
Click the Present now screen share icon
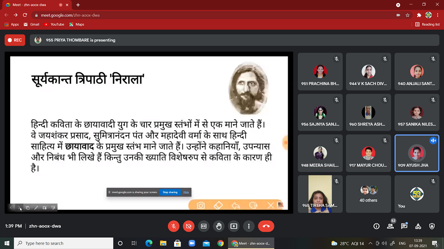point(234,226)
